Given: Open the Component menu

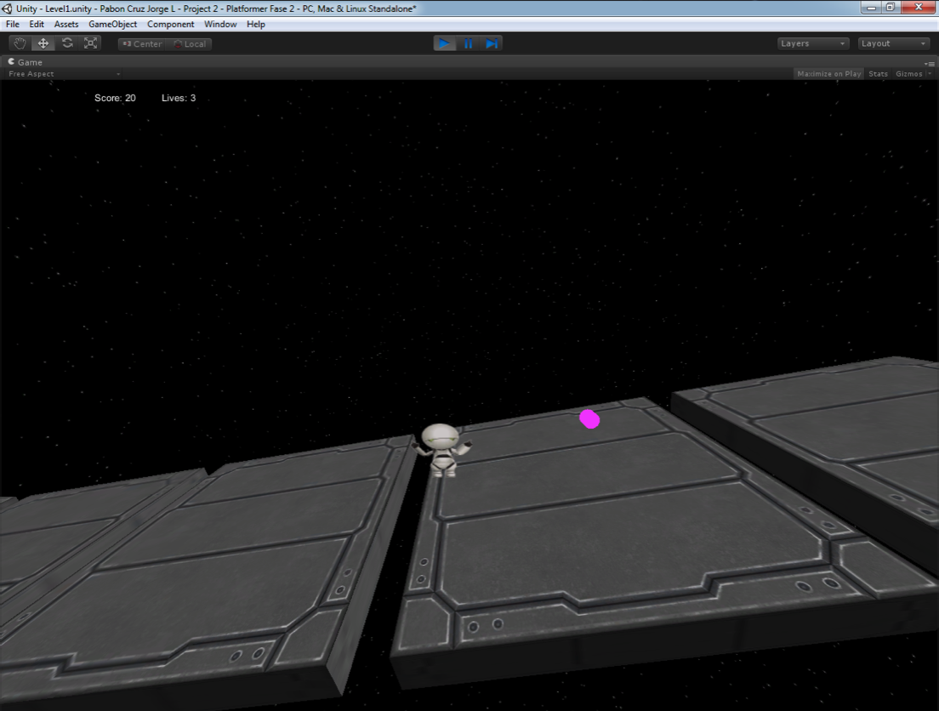Looking at the screenshot, I should (x=170, y=25).
